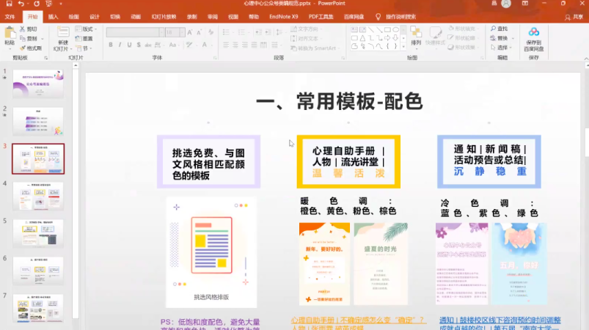Click the Save icon in quick access toolbar
Viewport: 589px width, 330px height.
[x=9, y=4]
